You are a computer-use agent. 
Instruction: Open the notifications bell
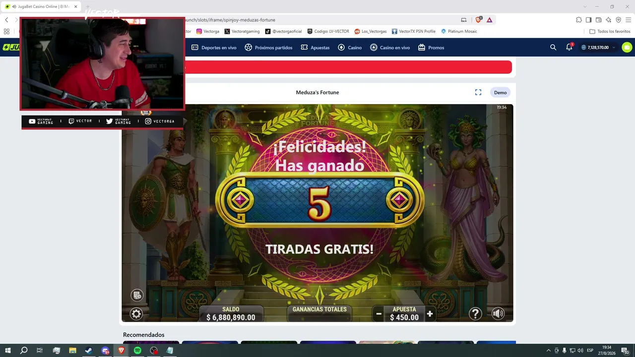coord(569,48)
